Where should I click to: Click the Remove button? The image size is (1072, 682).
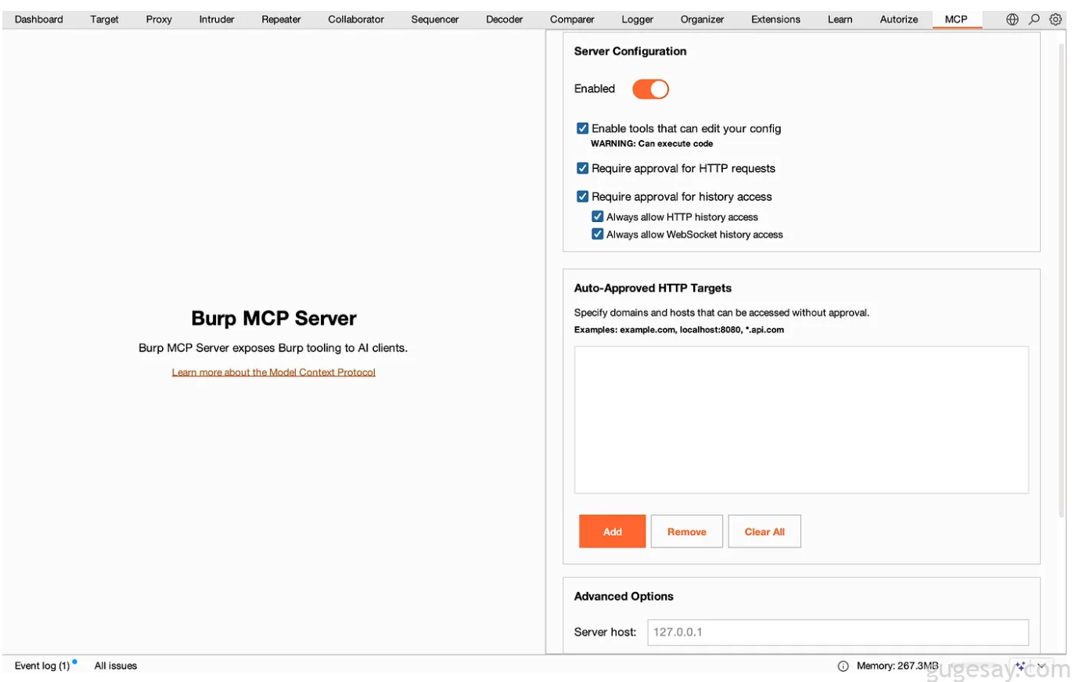(x=687, y=532)
